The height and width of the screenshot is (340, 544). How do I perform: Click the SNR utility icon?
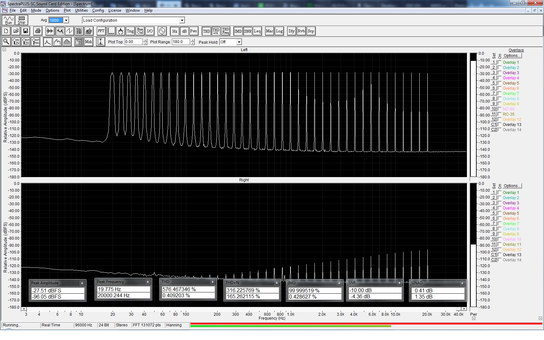pyautogui.click(x=248, y=31)
